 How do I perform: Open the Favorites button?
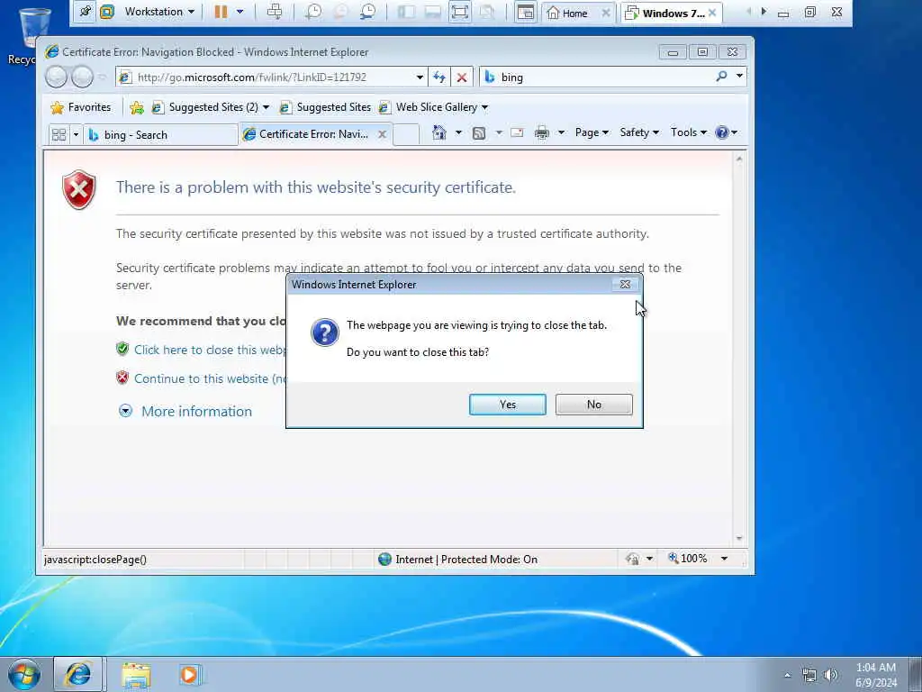point(80,107)
